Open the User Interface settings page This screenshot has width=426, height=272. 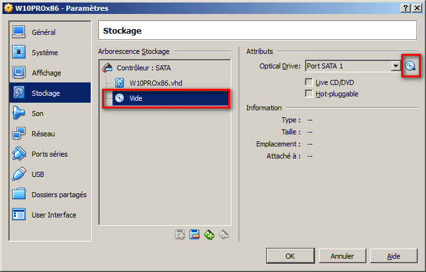point(53,215)
